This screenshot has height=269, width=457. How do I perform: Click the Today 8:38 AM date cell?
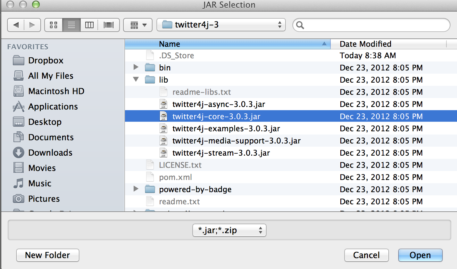click(x=368, y=55)
